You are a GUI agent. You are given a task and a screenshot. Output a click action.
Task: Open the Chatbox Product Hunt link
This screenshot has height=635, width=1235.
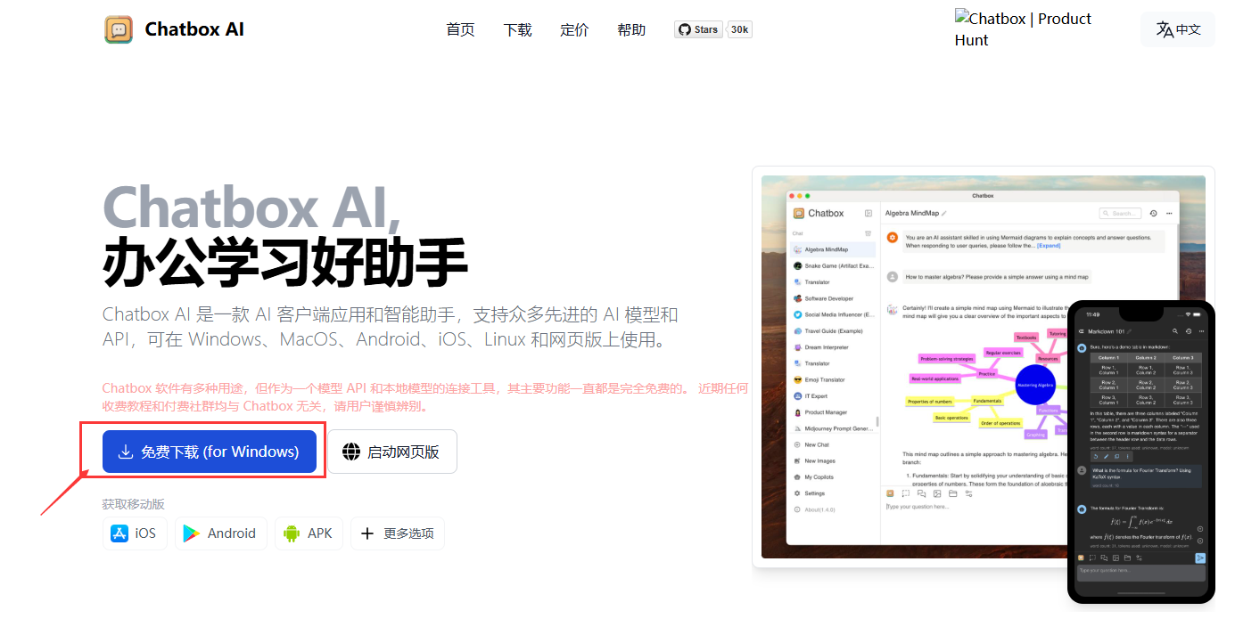1023,29
